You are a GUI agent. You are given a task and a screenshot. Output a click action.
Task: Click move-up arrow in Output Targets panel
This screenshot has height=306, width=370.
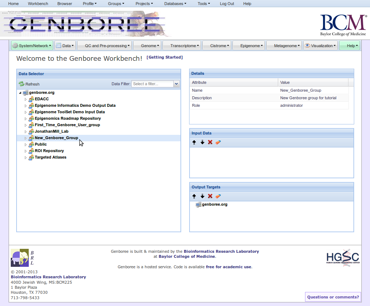[x=194, y=196]
